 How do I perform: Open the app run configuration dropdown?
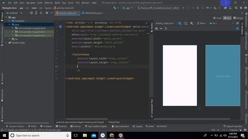(127, 8)
